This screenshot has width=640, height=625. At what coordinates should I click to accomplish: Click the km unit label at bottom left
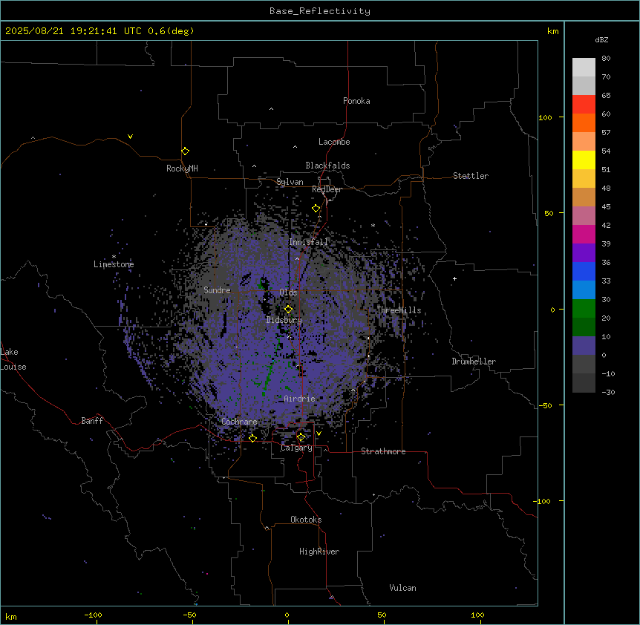coord(11,616)
